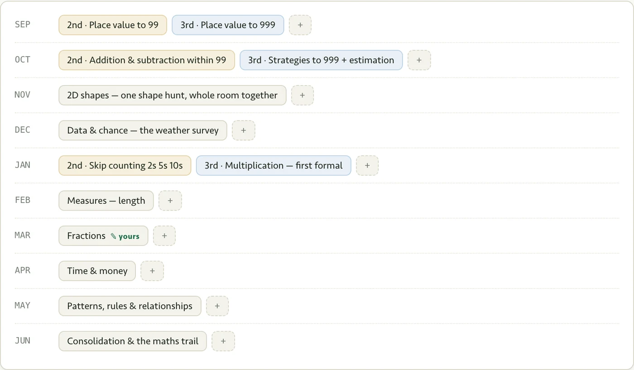The height and width of the screenshot is (370, 634).
Task: Add a topic in the OCT row
Action: tap(419, 60)
